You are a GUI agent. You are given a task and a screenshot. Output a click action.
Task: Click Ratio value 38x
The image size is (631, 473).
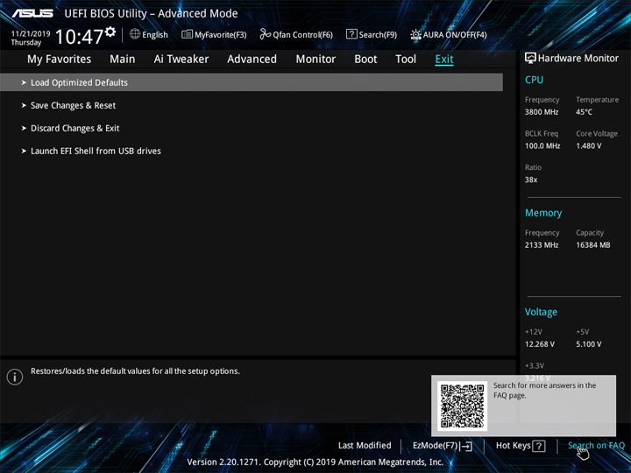point(531,180)
